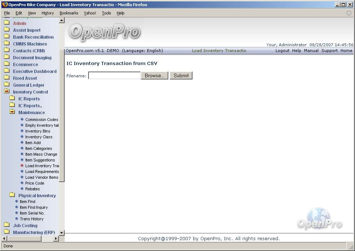Image resolution: width=355 pixels, height=251 pixels.
Task: Click the bullet icon beside Price Code
Action: click(x=22, y=183)
